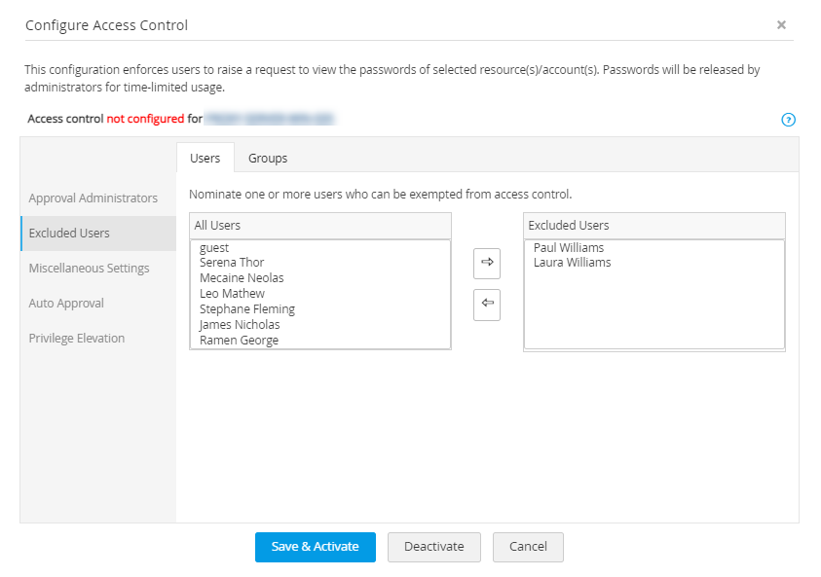Open Privilege Elevation settings

pyautogui.click(x=77, y=339)
